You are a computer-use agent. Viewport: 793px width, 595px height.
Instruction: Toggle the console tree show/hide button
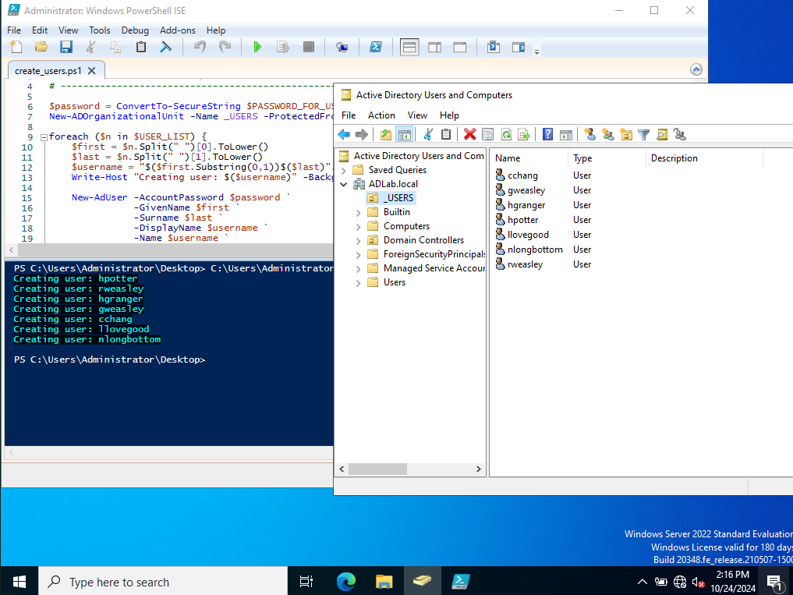coord(404,135)
